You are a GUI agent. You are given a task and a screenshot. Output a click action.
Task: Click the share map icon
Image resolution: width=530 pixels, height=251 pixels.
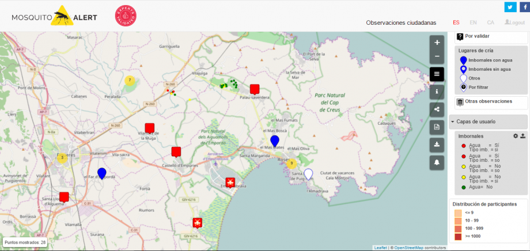(x=437, y=109)
